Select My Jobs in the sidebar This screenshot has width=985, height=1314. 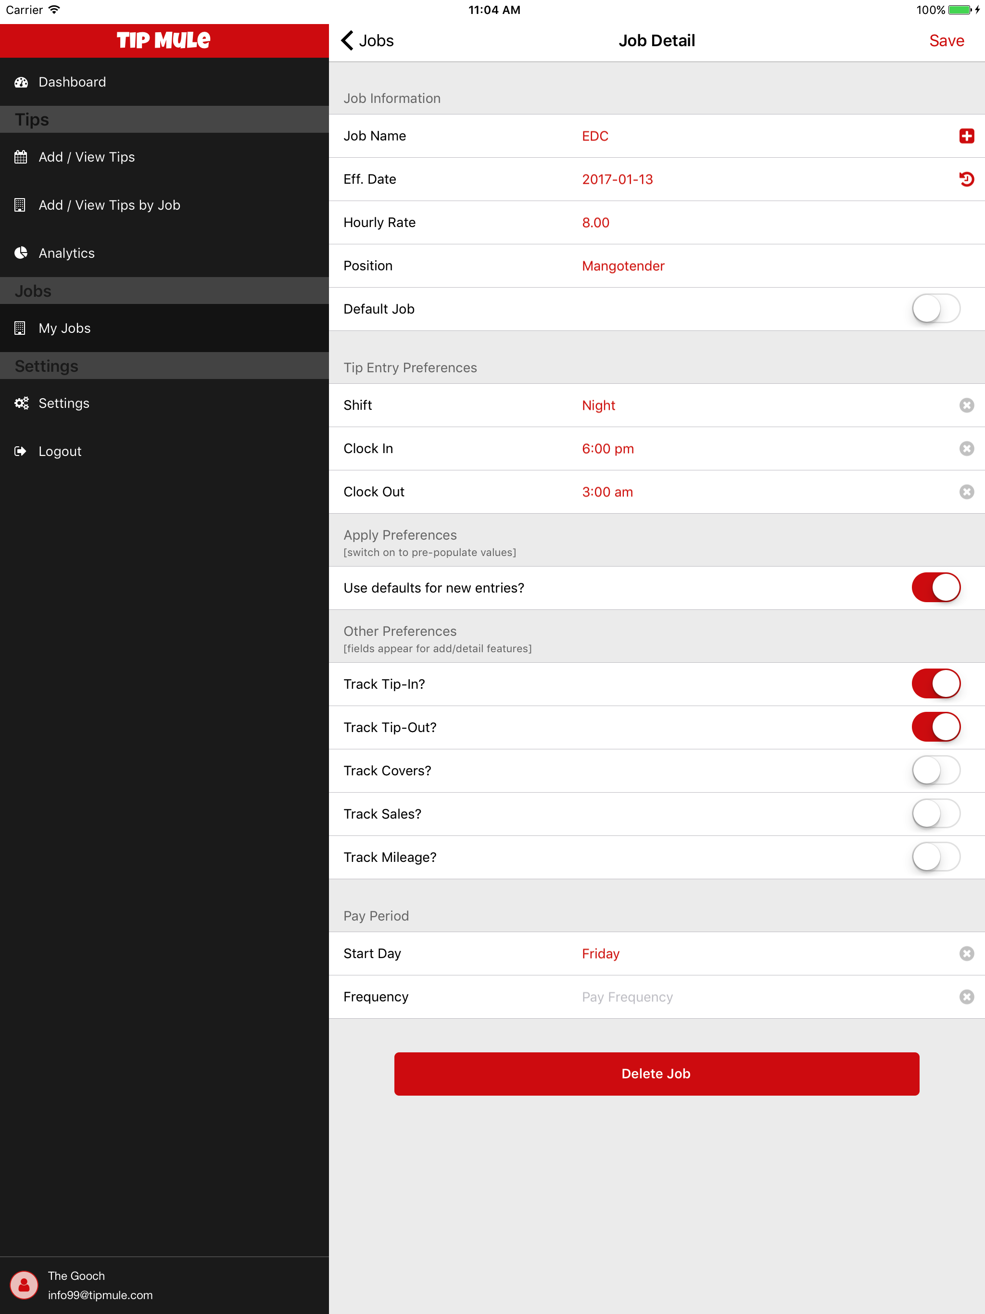[x=164, y=328]
